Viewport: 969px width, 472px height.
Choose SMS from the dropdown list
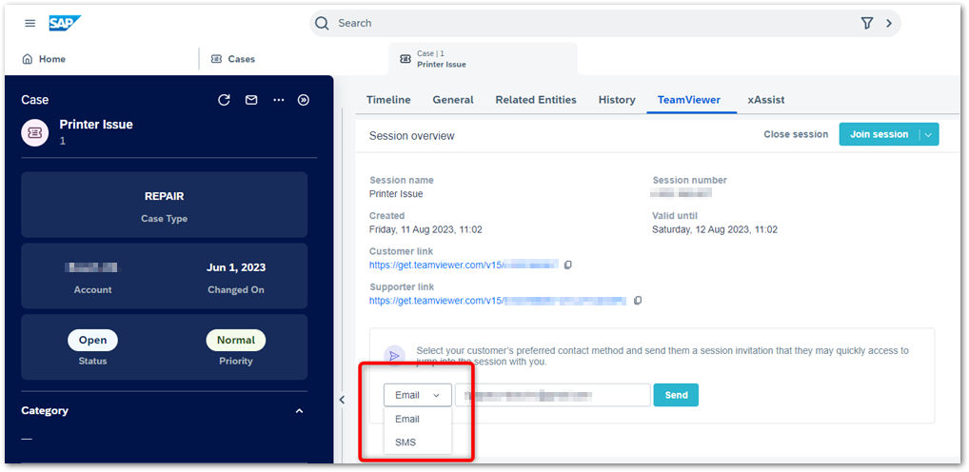(418, 442)
